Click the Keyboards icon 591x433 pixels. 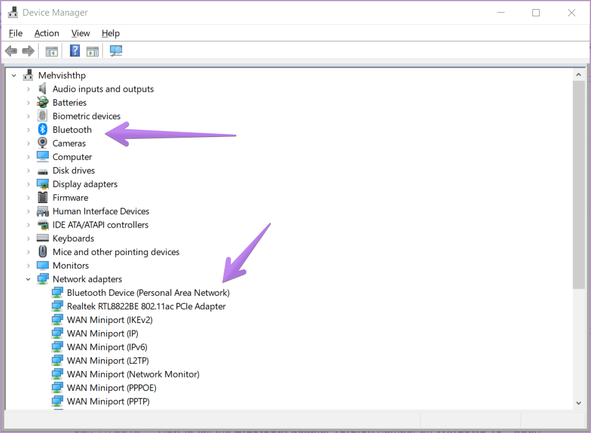tap(42, 238)
